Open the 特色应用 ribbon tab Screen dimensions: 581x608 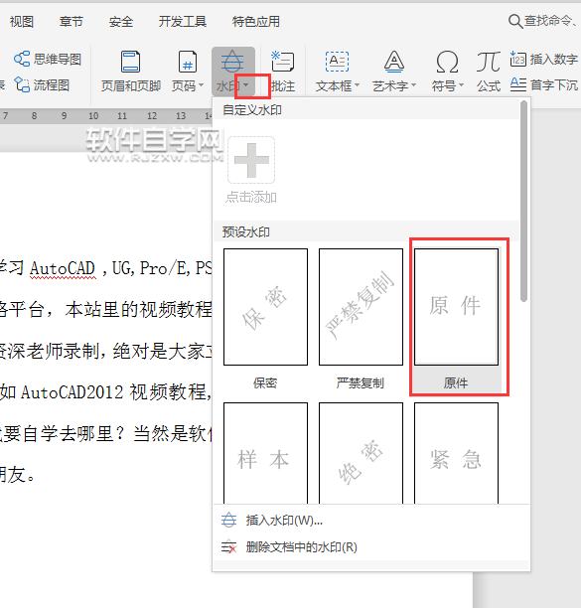[x=256, y=21]
